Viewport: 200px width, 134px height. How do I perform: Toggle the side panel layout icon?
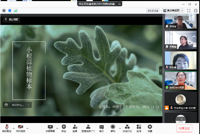[x=196, y=11]
